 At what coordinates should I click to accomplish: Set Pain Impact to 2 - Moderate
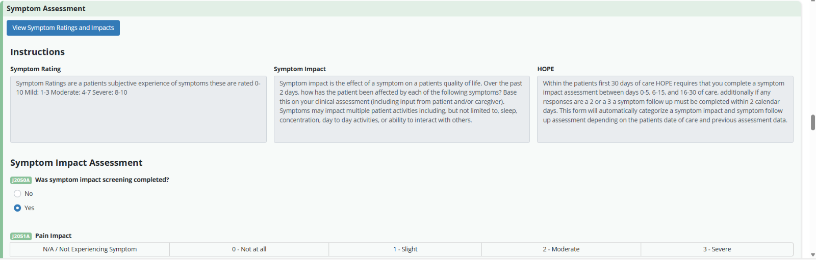561,249
